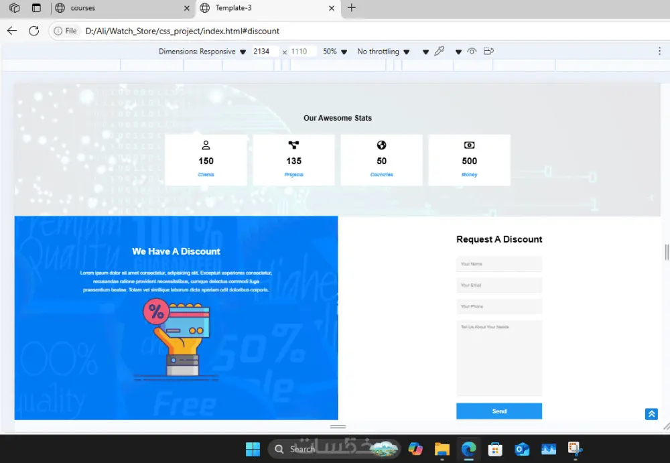The image size is (670, 463).
Task: Click the corner viewport resize handle
Action: point(666,426)
